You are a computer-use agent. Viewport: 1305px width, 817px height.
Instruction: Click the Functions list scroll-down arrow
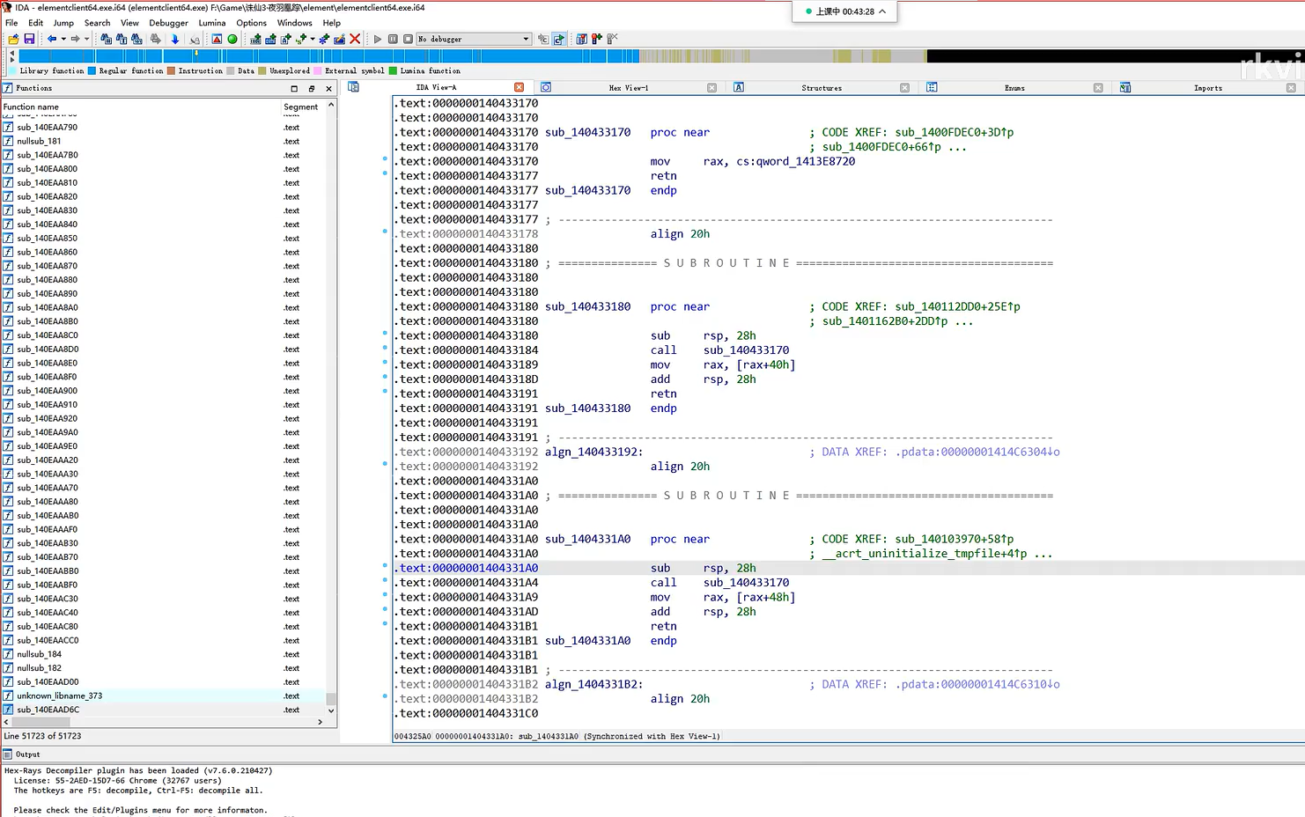click(x=331, y=710)
